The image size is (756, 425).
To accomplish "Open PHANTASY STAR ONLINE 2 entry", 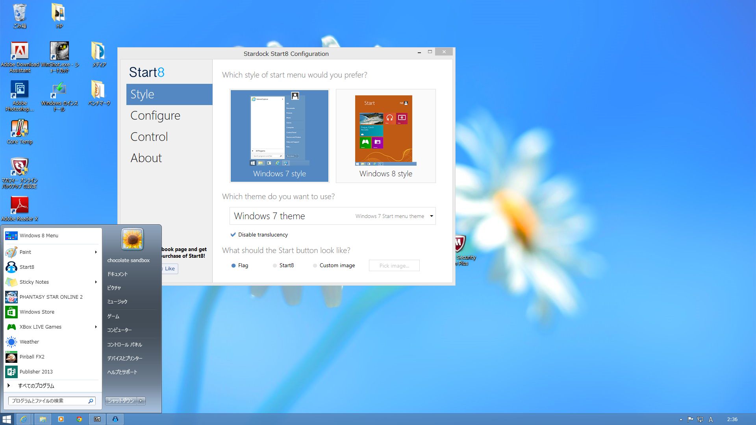I will pyautogui.click(x=51, y=297).
